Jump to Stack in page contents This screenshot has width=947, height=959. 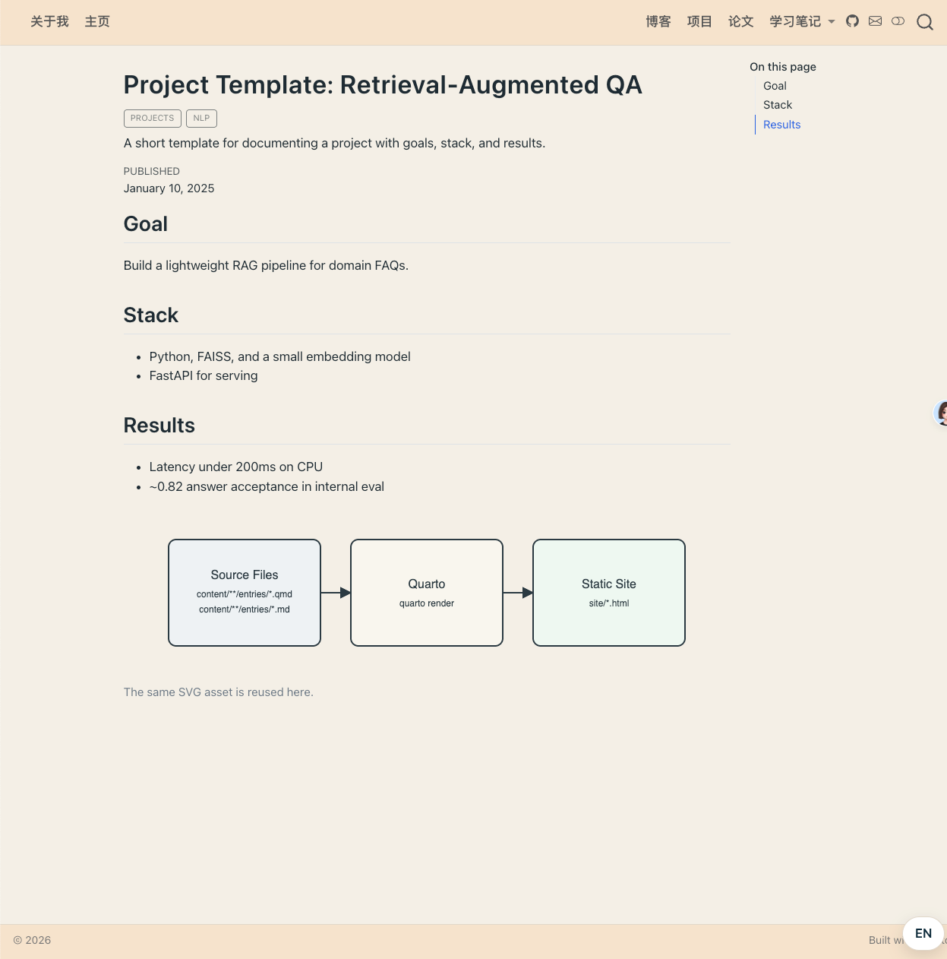point(778,105)
